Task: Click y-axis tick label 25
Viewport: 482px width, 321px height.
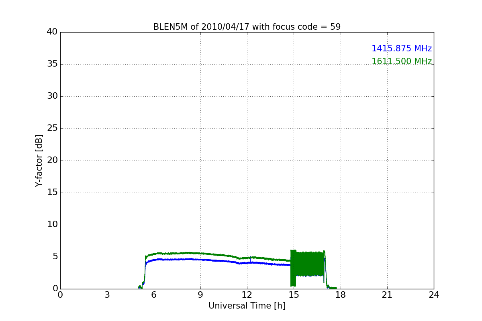Action: pos(52,128)
